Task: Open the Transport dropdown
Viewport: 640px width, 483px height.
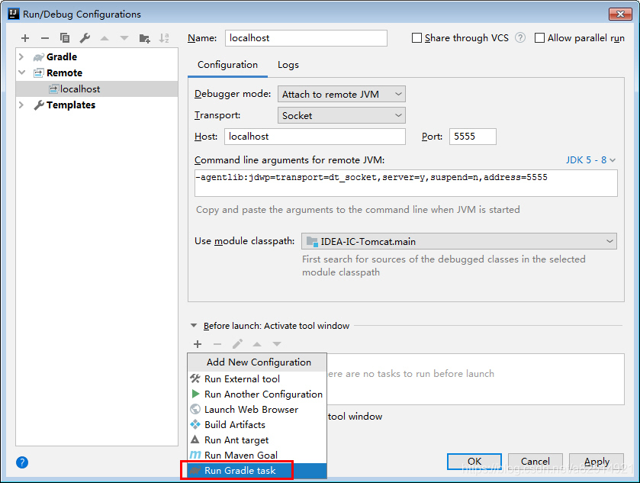Action: point(341,115)
